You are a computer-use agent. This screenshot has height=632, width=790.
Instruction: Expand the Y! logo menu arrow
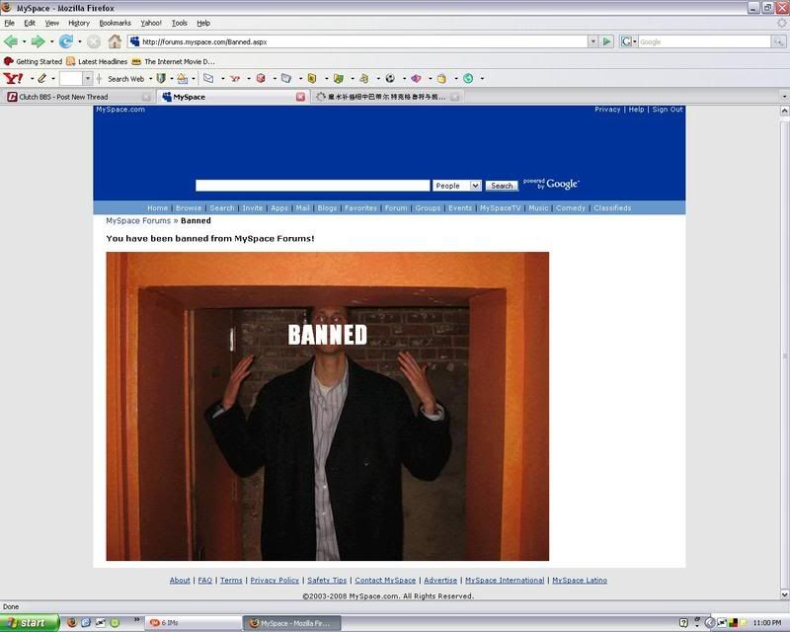pos(32,79)
